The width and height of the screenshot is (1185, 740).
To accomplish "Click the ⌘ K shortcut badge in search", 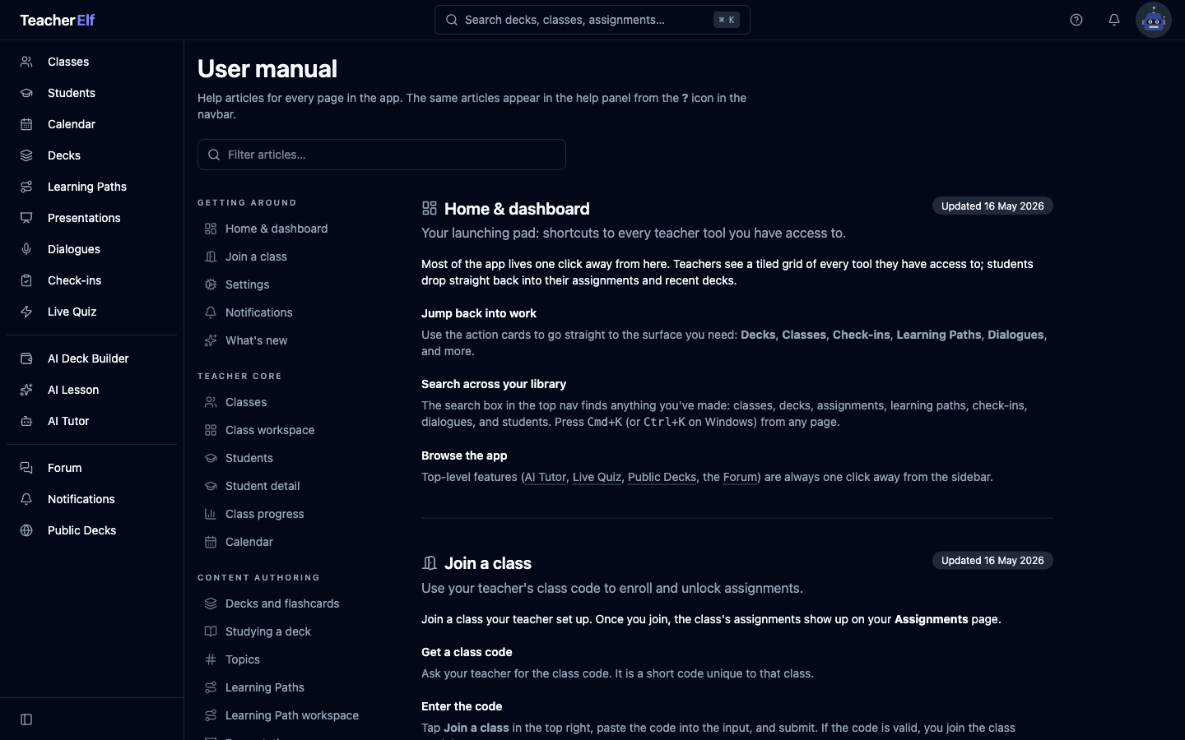I will click(727, 20).
